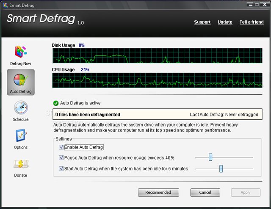Maximize the Smart Defrag window
Screen dimensions: 271x209
[257, 5]
